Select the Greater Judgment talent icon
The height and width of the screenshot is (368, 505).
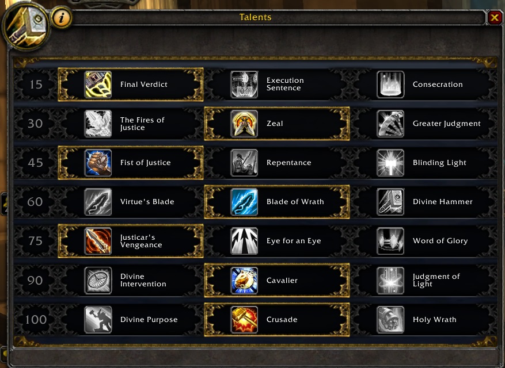click(x=390, y=124)
